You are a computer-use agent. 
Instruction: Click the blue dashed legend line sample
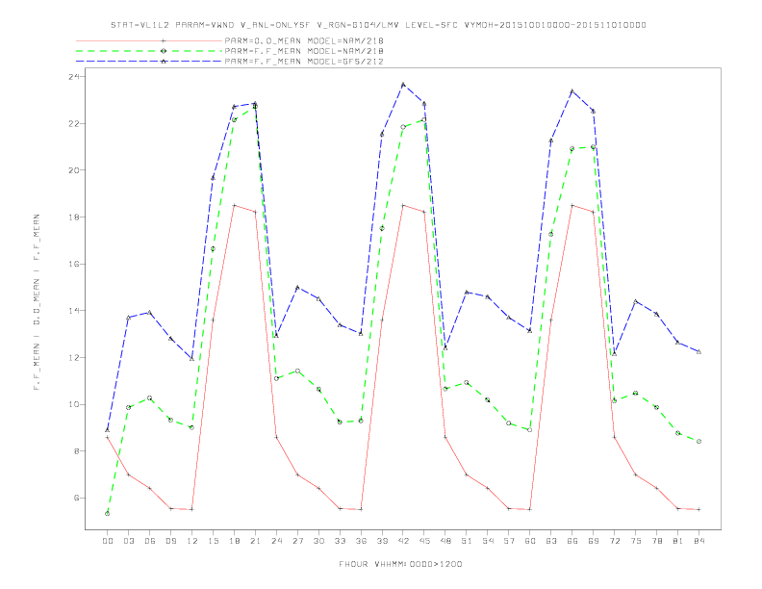pos(149,62)
